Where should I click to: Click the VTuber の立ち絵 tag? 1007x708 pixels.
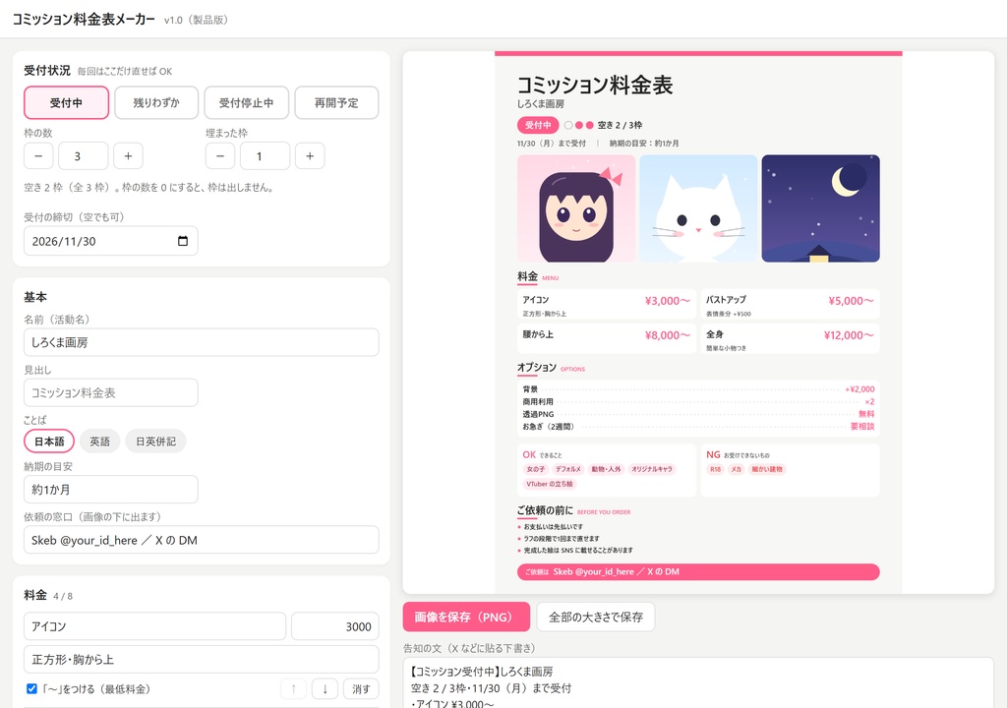549,484
